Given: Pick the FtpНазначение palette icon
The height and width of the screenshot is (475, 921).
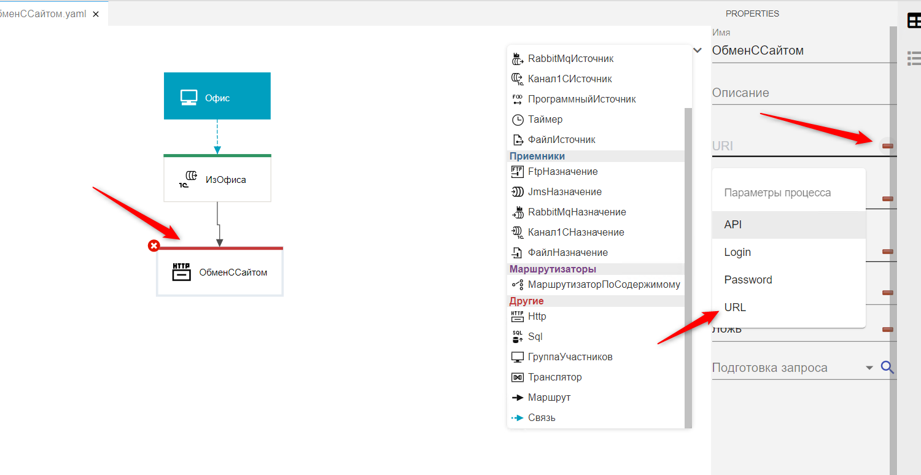Looking at the screenshot, I should [517, 172].
